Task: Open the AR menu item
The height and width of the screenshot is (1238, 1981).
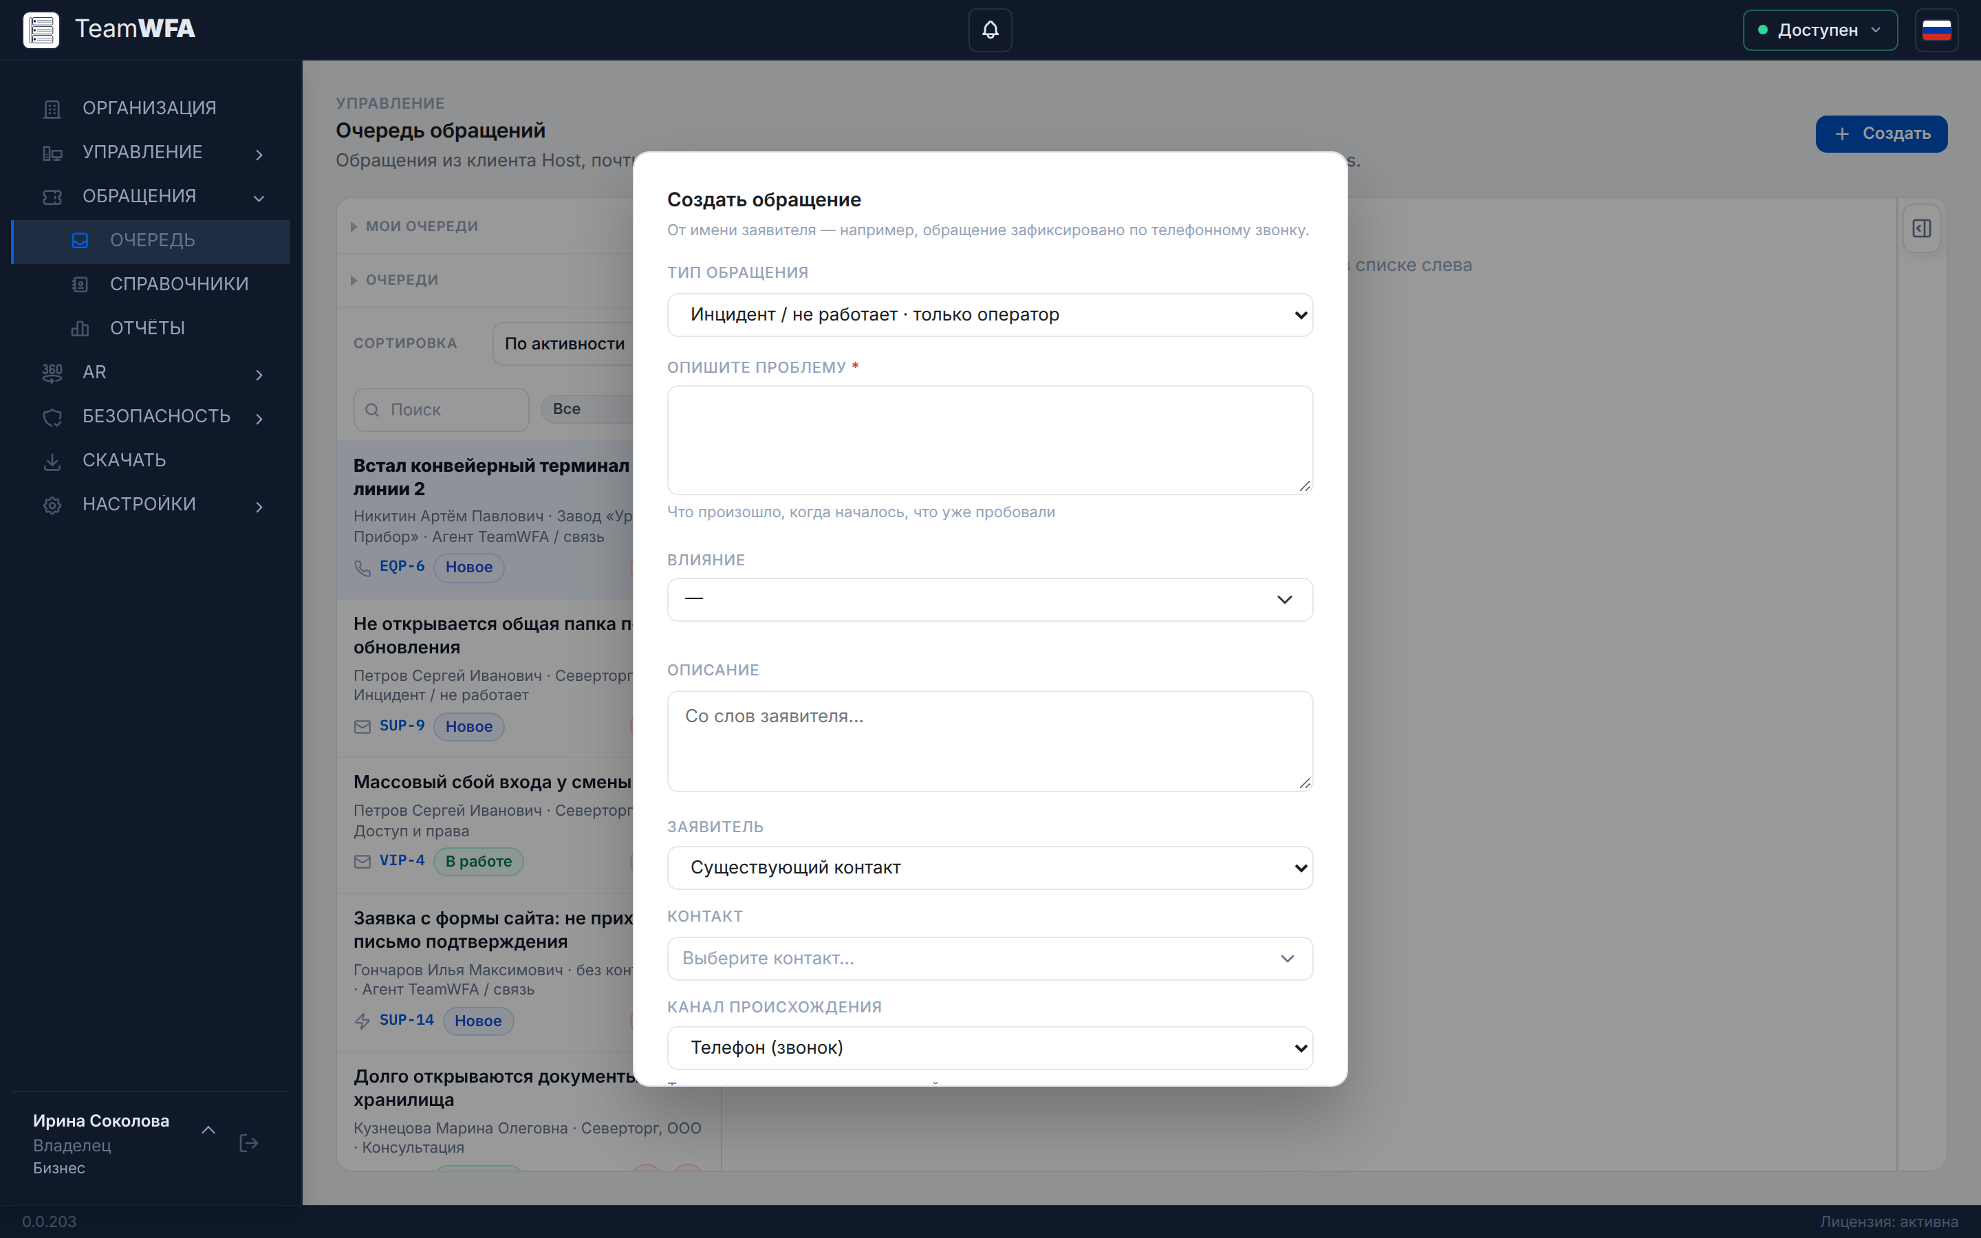Action: pyautogui.click(x=151, y=373)
